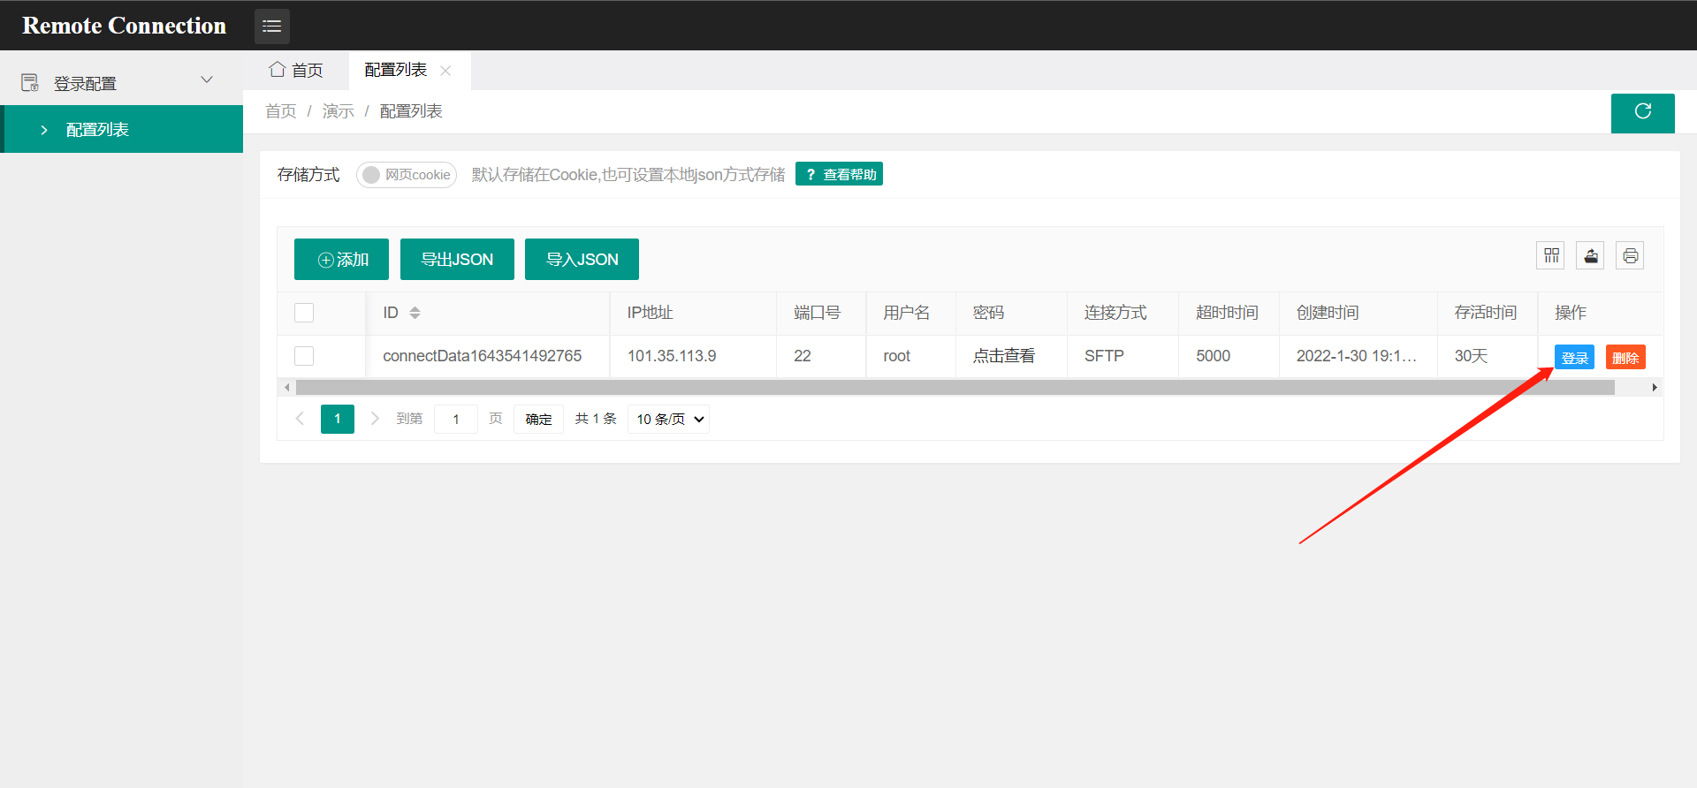Open the 10 条/页 page size dropdown

(x=669, y=419)
